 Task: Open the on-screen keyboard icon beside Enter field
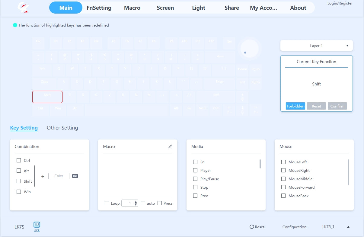pos(75,176)
